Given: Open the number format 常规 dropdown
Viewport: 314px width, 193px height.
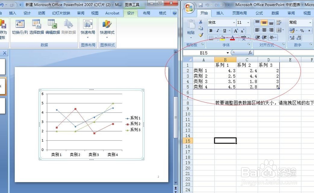Looking at the screenshot, I should click(310, 23).
